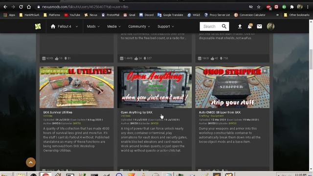The image size is (313, 176).
Task: Click the Nexus Mods logo icon
Action: coord(38,26)
